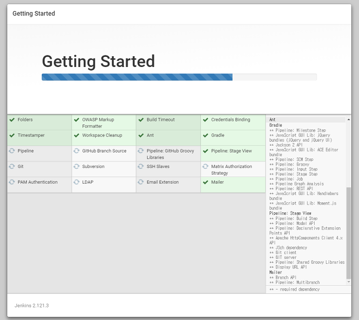Click the Folders plugin label
This screenshot has width=359, height=320.
click(25, 120)
